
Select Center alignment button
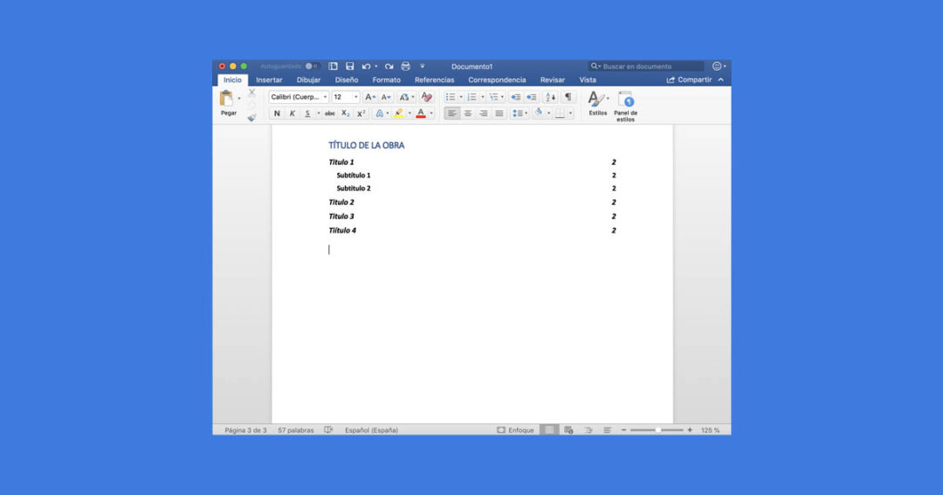click(x=468, y=113)
